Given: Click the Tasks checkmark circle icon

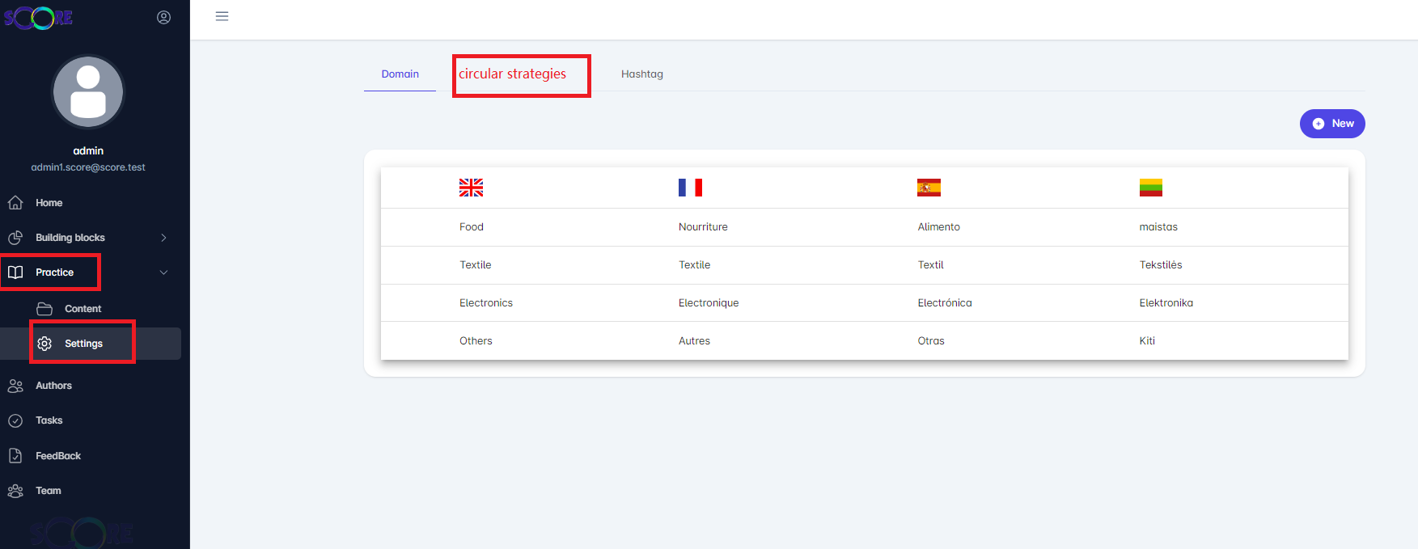Looking at the screenshot, I should [x=15, y=420].
